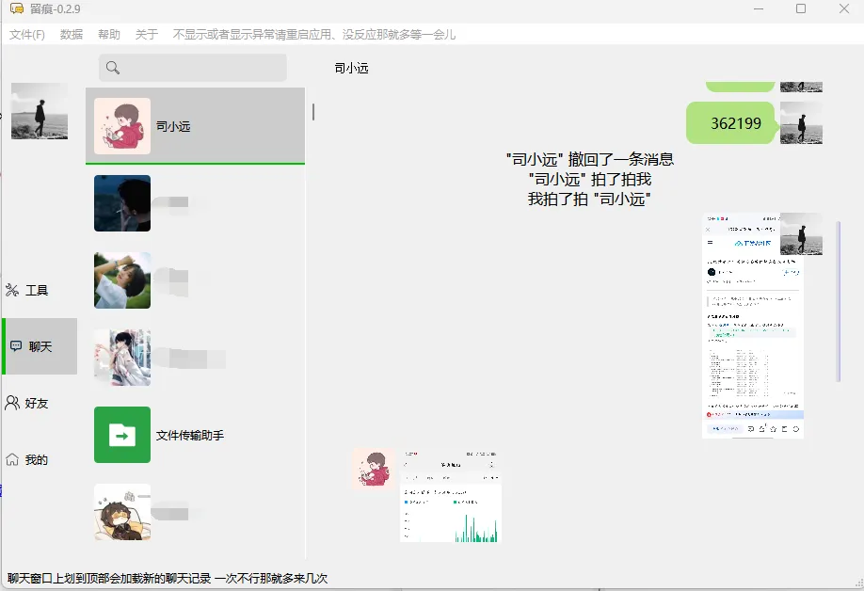Click the contact search input field
The width and height of the screenshot is (864, 591).
click(x=202, y=68)
